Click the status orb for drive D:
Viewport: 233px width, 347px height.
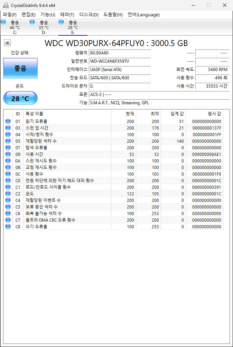tap(32, 22)
